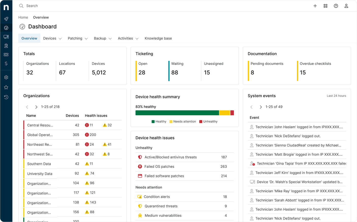
Task: Open Failed software patches issue
Action: coord(185,176)
